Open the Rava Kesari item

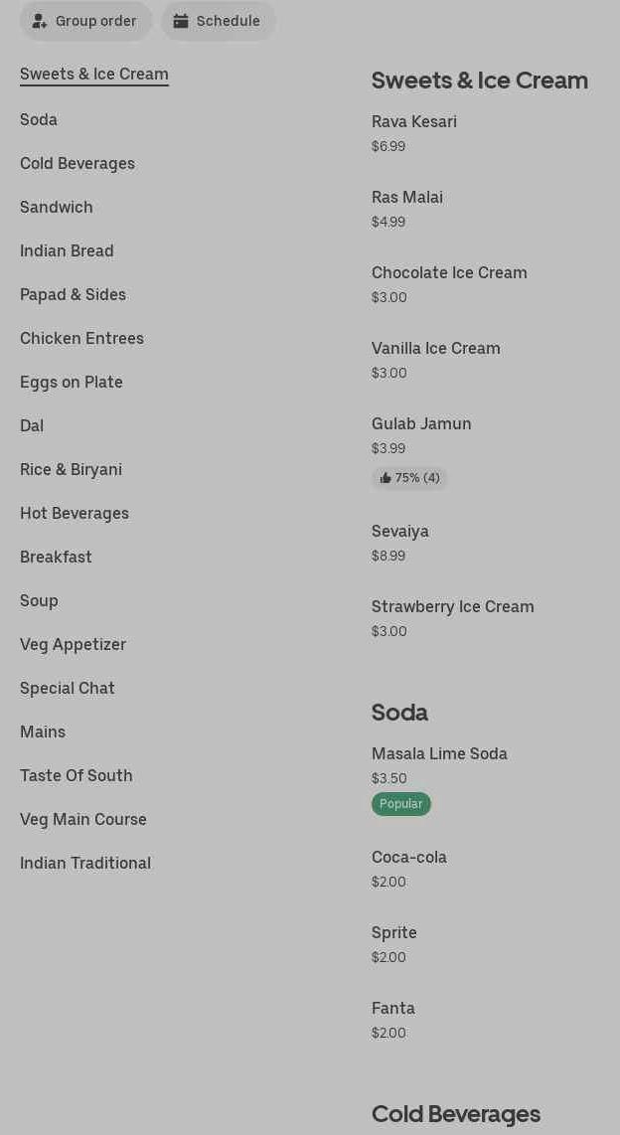(x=414, y=122)
